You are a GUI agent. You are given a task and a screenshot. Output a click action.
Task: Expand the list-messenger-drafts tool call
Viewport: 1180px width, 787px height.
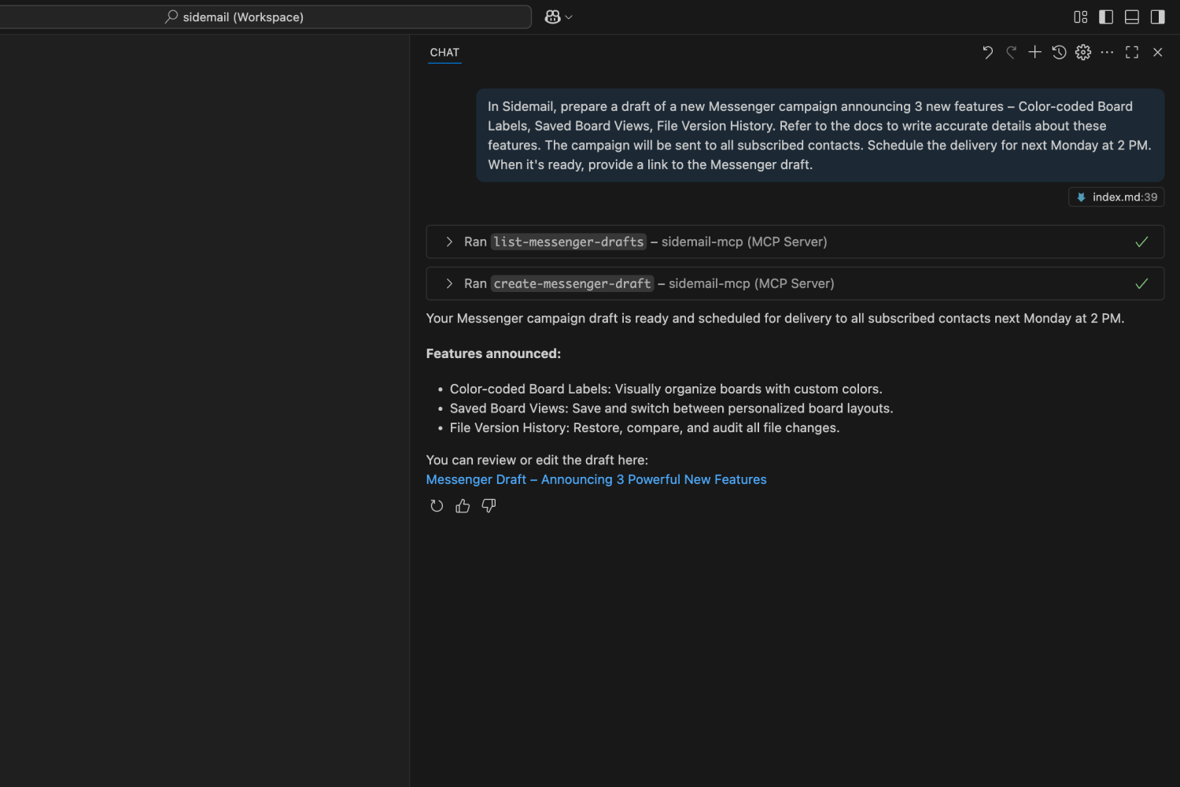(449, 242)
